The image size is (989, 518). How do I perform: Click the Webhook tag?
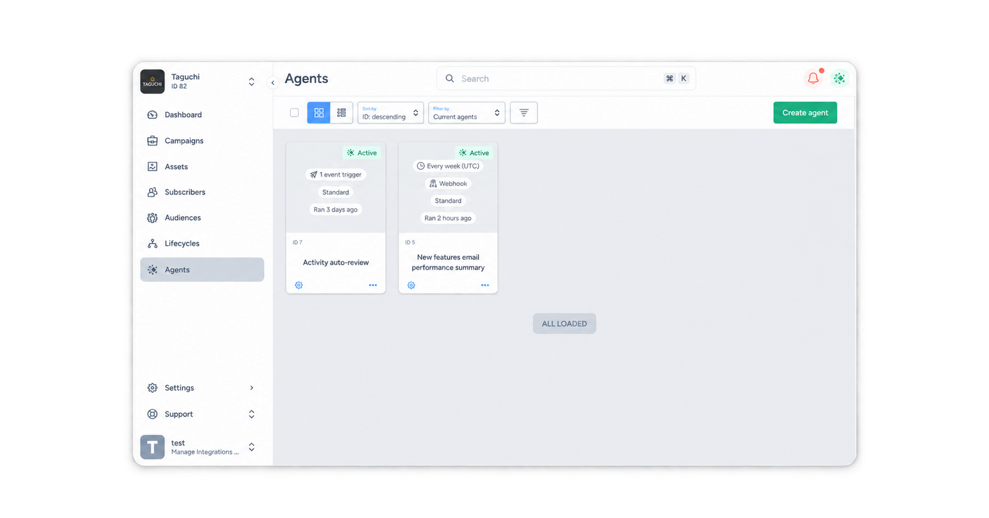(x=448, y=184)
